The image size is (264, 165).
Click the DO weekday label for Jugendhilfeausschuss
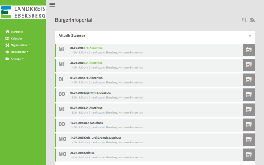pos(62,94)
